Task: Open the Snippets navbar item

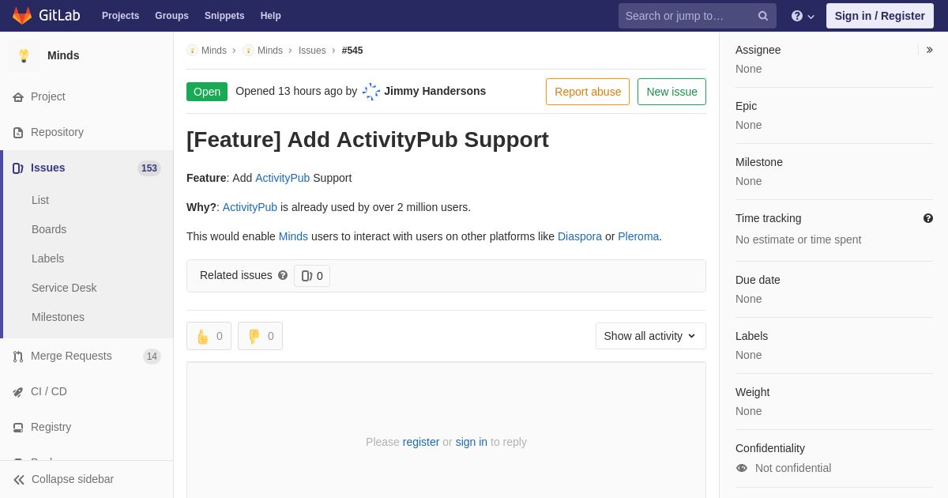Action: pyautogui.click(x=224, y=16)
